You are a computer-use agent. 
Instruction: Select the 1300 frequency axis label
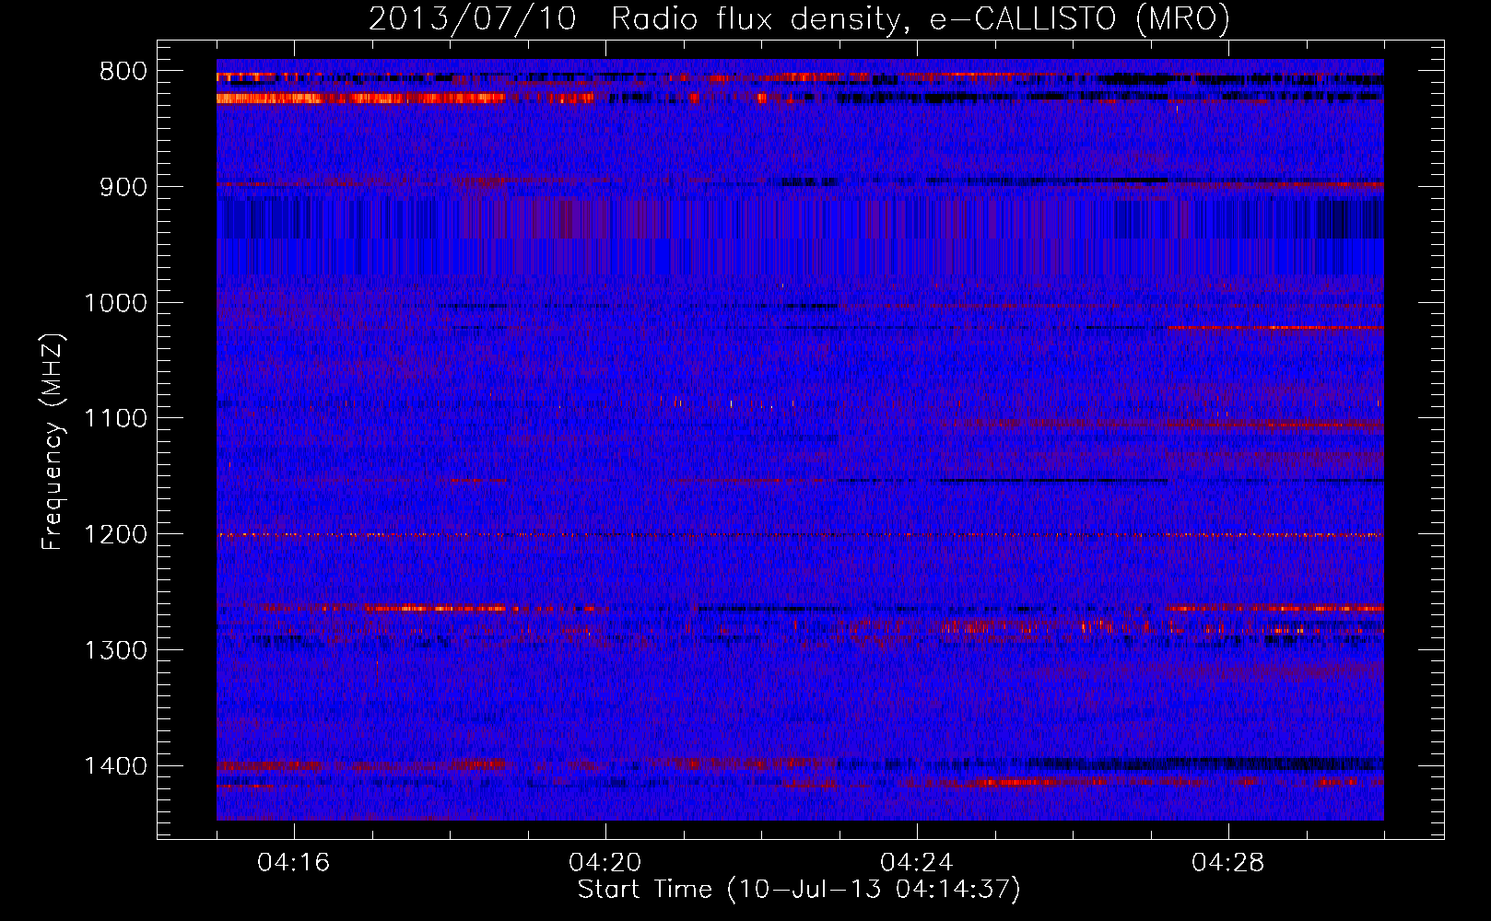point(115,651)
